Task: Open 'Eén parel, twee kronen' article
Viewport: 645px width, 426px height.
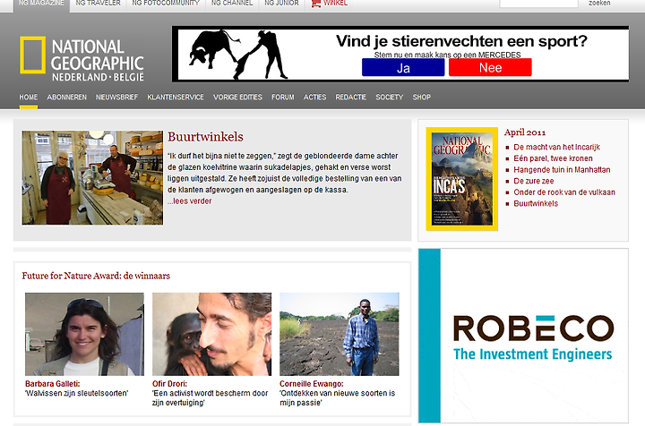Action: pos(553,158)
